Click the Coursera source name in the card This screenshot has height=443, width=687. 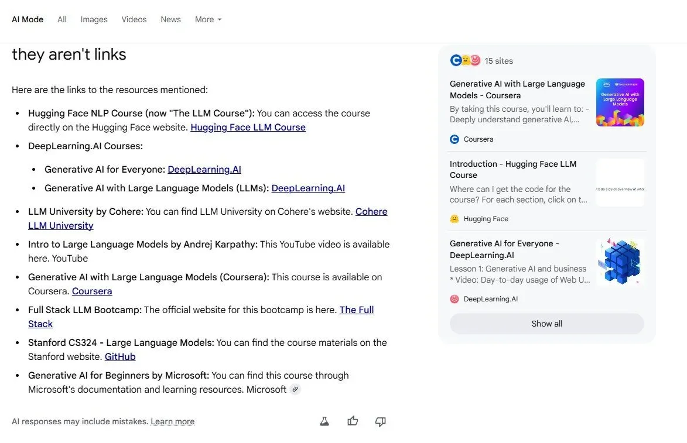click(x=478, y=139)
